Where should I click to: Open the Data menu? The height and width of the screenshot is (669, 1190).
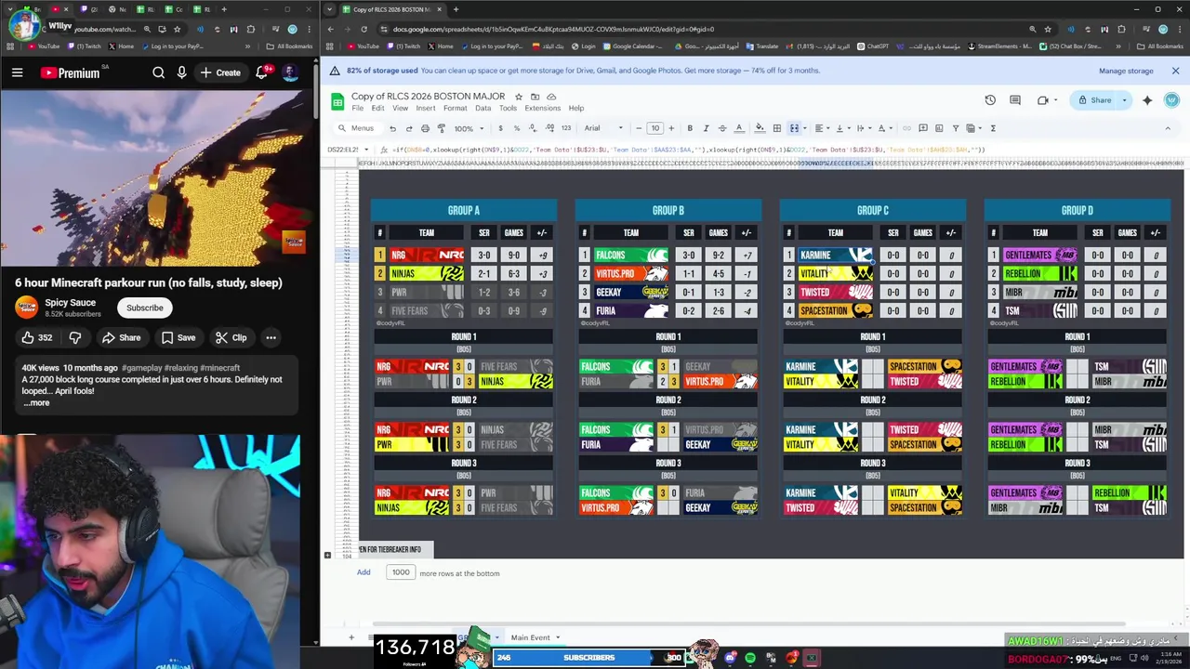point(483,108)
